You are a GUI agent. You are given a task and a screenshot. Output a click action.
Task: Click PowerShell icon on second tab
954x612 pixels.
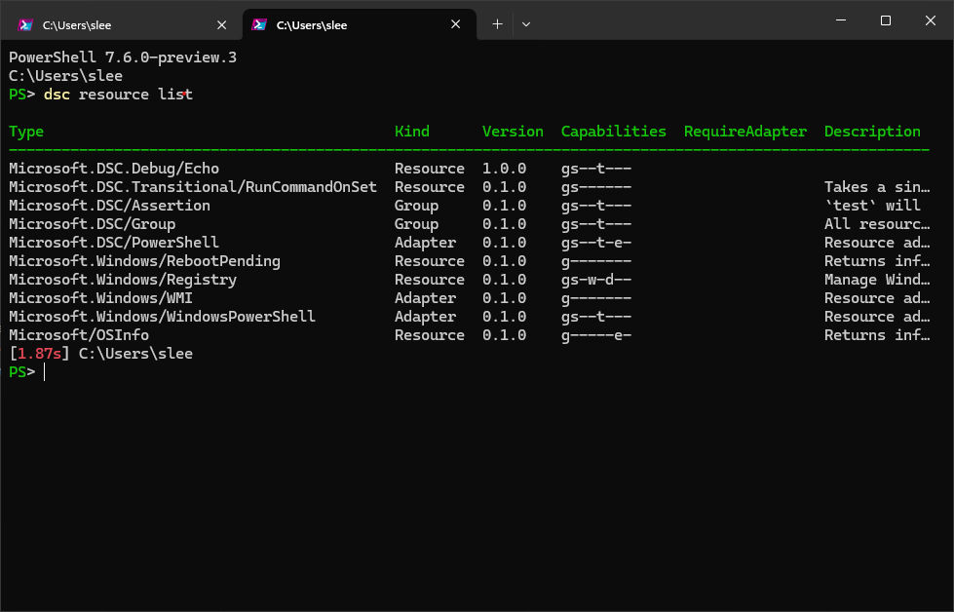[259, 25]
